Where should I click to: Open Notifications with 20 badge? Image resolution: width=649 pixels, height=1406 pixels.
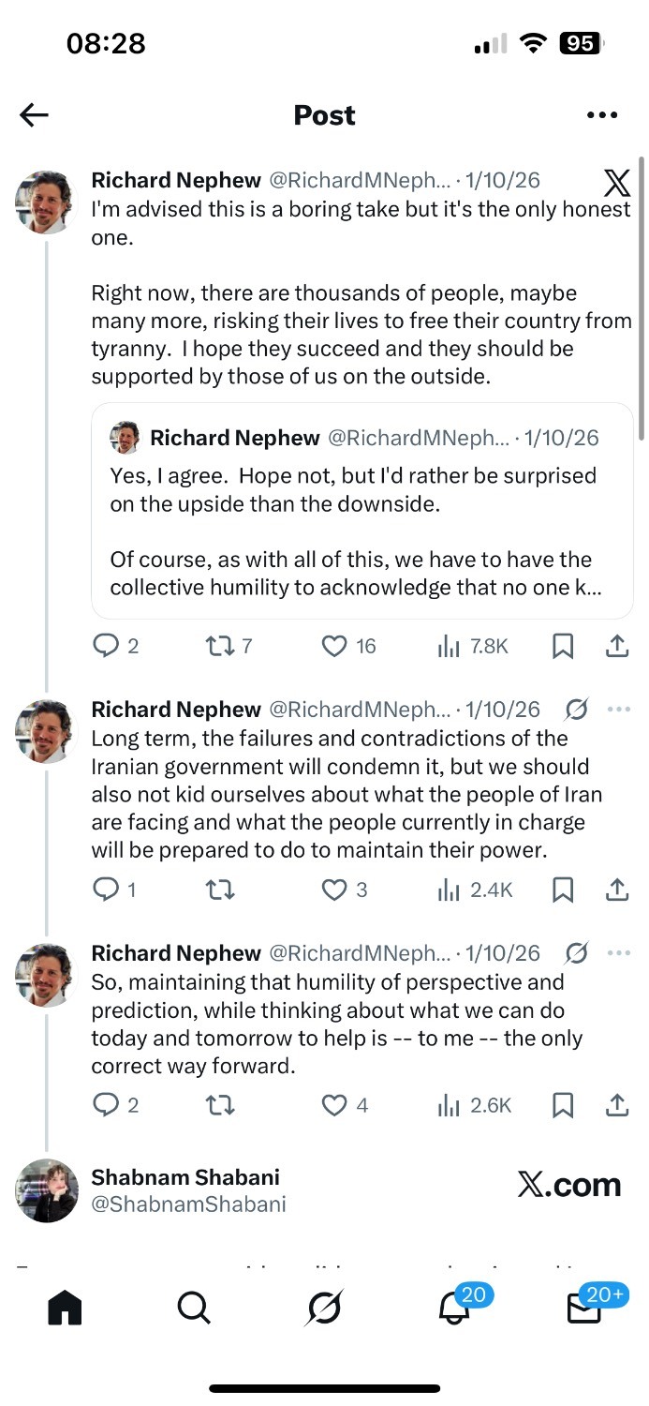454,1308
